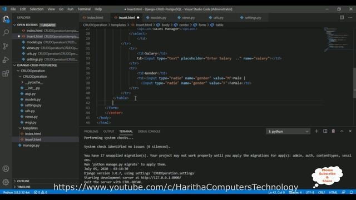Collapse the inner CRUDOperation folder
This screenshot has width=356, height=200.
pyautogui.click(x=20, y=77)
